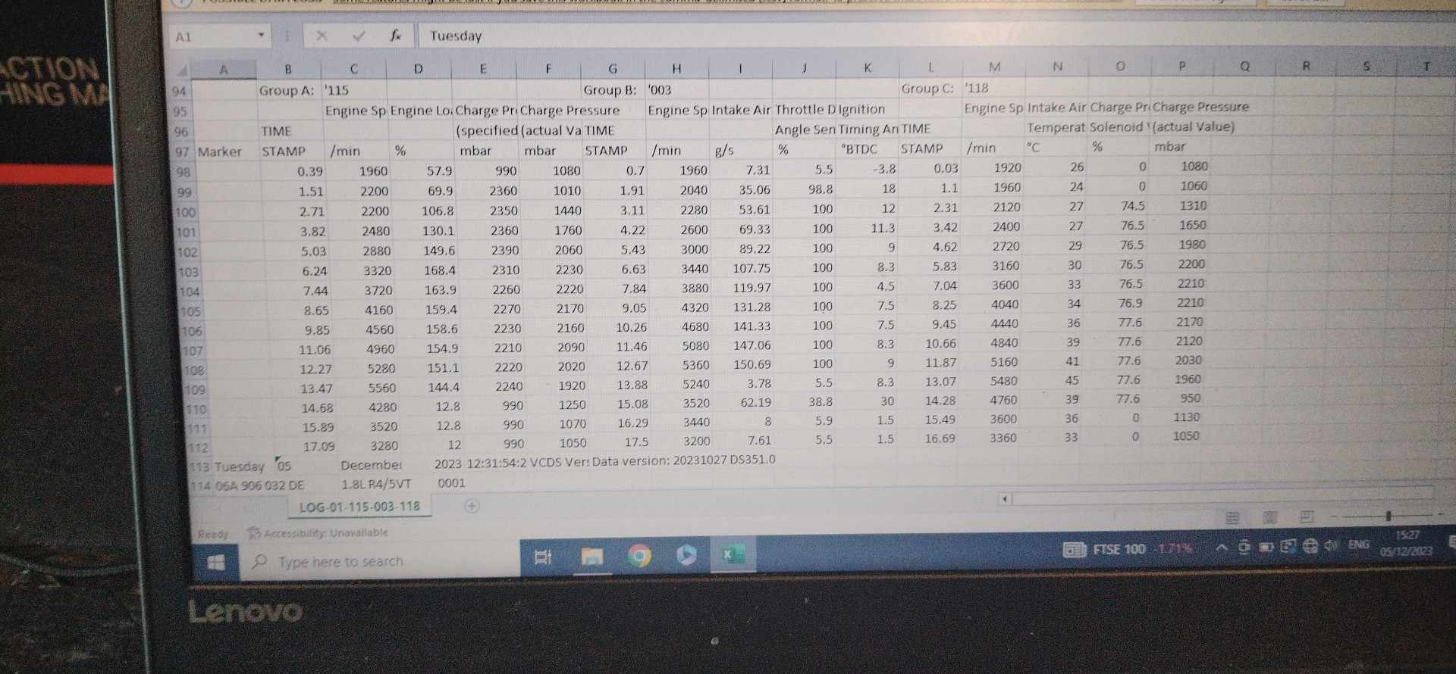Click the formula bar Enter checkmark icon

pyautogui.click(x=359, y=36)
